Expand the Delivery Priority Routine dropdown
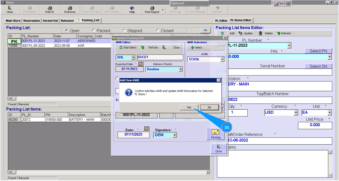Screen dimensions: 339x181 pyautogui.click(x=181, y=69)
